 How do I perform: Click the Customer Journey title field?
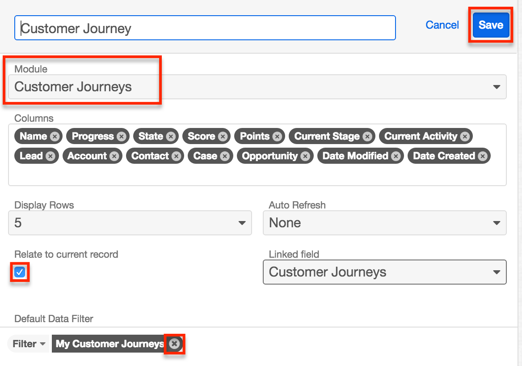[205, 28]
